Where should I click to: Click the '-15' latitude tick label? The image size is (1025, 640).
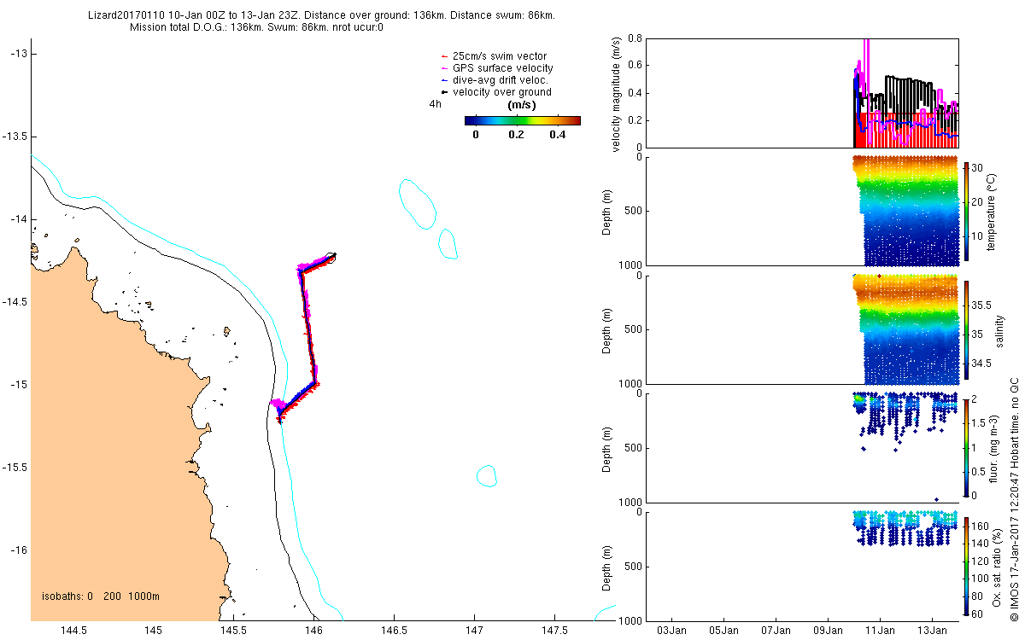pyautogui.click(x=19, y=385)
